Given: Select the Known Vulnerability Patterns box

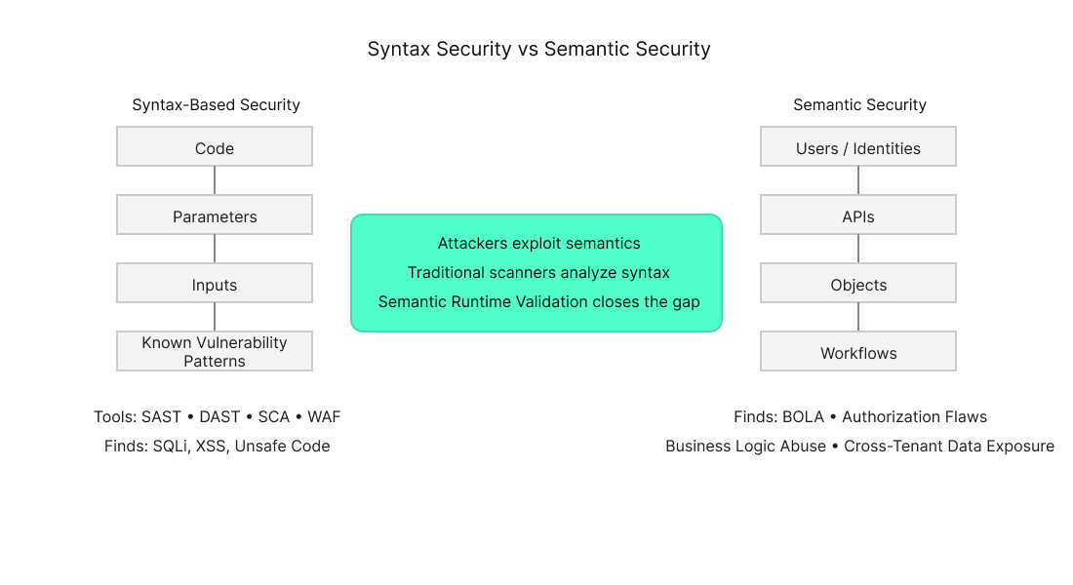Looking at the screenshot, I should coord(215,351).
